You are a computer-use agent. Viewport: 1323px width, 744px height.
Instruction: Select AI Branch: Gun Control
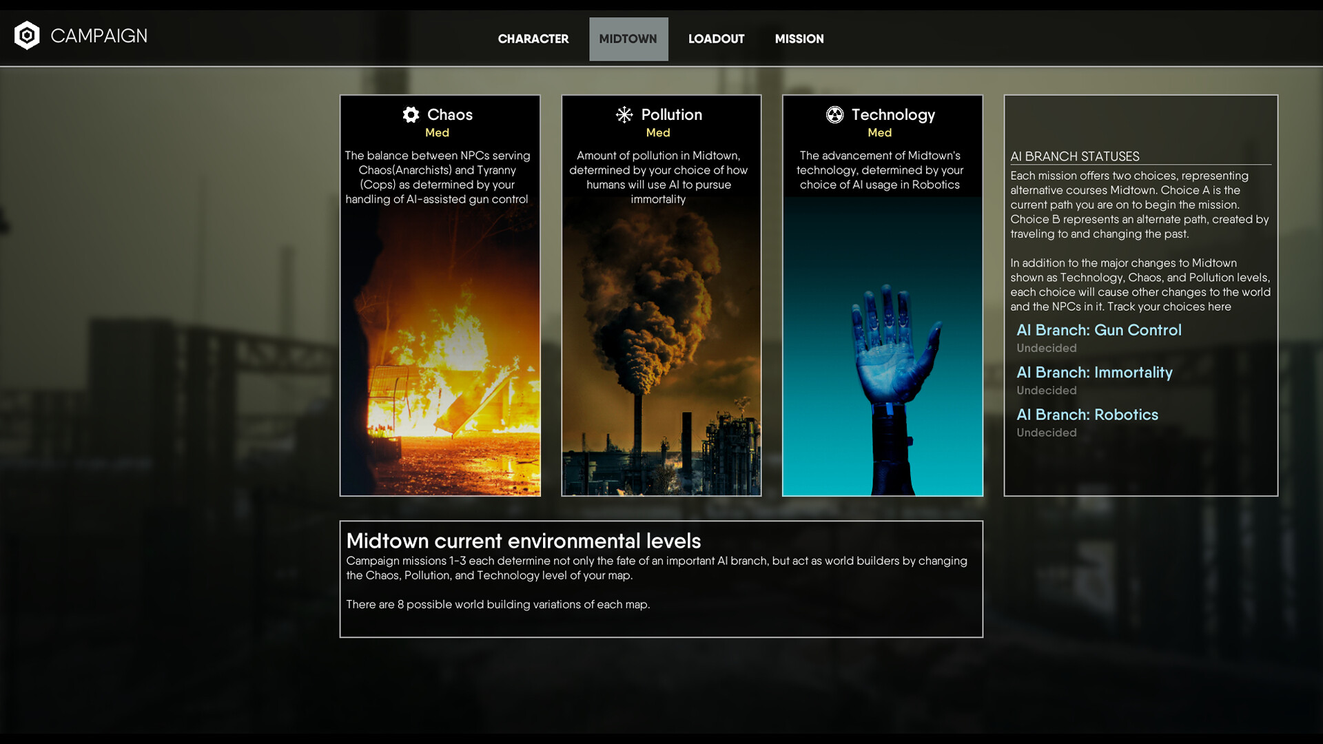coord(1098,330)
